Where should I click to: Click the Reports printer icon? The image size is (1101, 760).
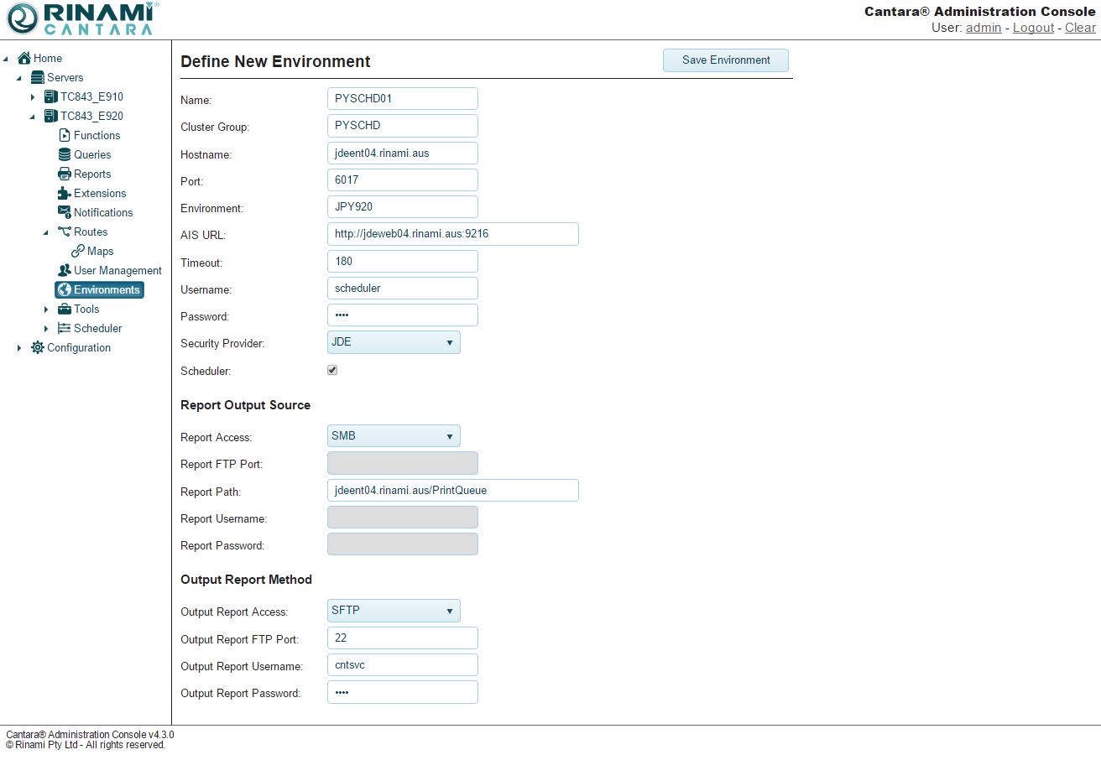65,174
